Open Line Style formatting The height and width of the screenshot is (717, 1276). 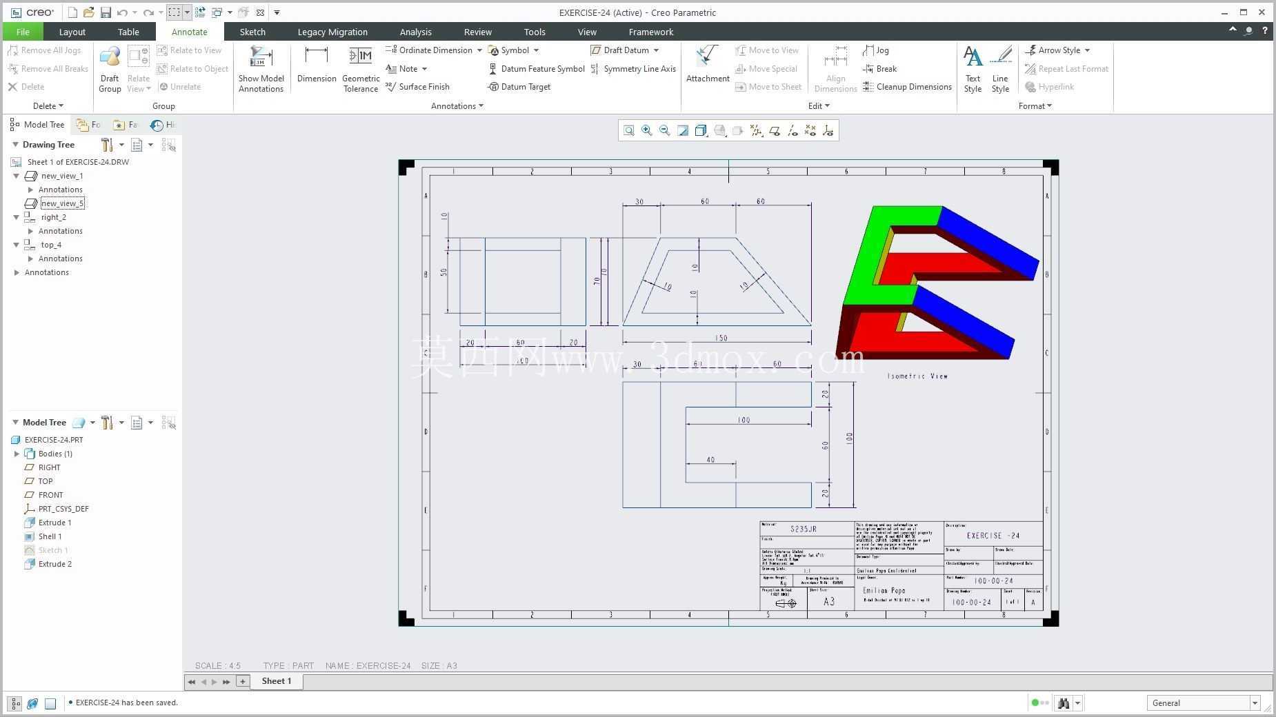coord(1001,69)
